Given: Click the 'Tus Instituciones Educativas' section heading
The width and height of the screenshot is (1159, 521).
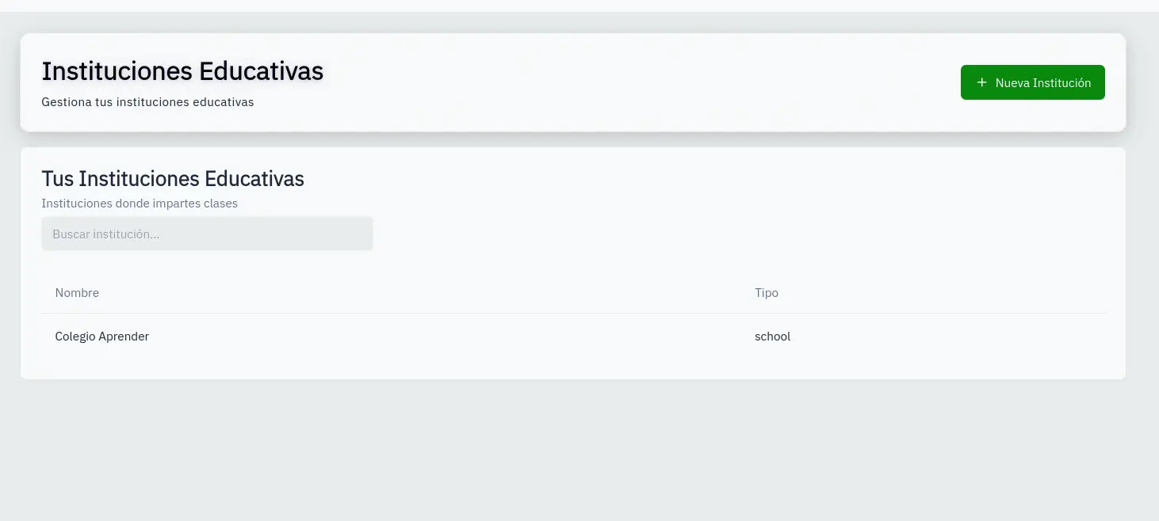Looking at the screenshot, I should 173,179.
